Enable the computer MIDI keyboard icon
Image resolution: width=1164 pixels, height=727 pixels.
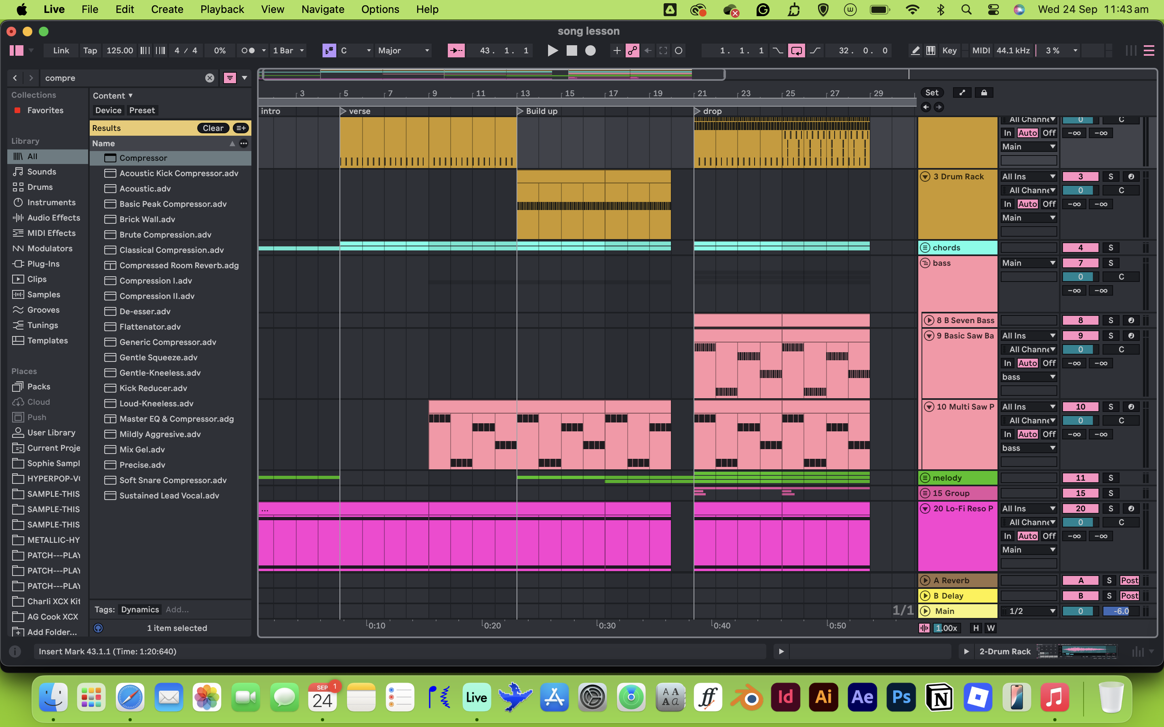931,50
